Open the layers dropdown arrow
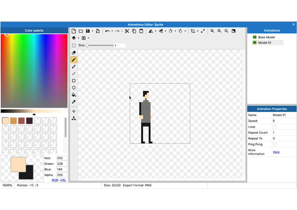The image size is (297, 210). pos(78,38)
